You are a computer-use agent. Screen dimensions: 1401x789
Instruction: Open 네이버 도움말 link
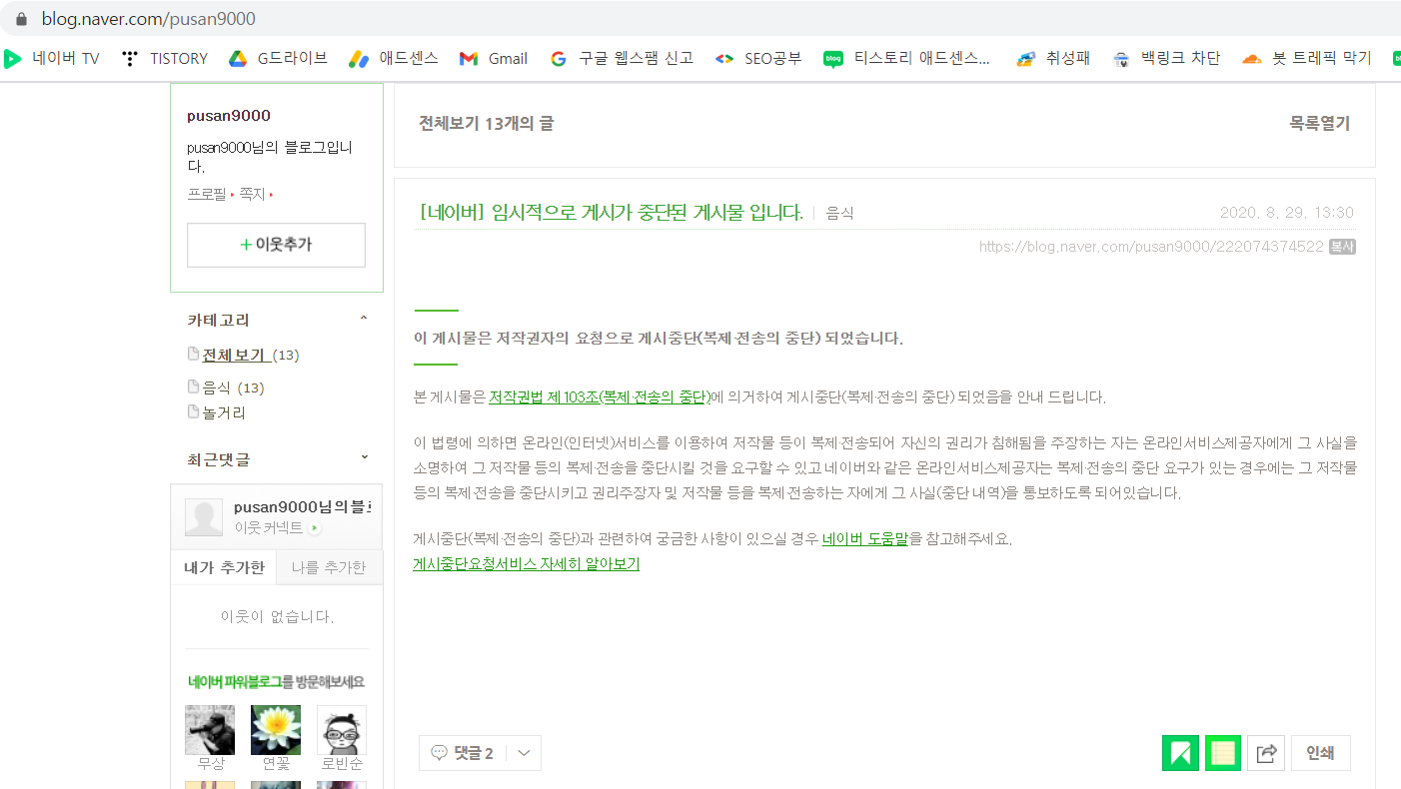tap(865, 539)
